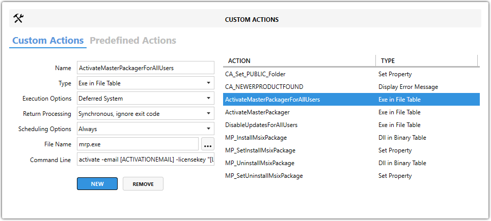Viewport: 491px width, 221px height.
Task: Focus the Command Line input field
Action: [x=146, y=160]
